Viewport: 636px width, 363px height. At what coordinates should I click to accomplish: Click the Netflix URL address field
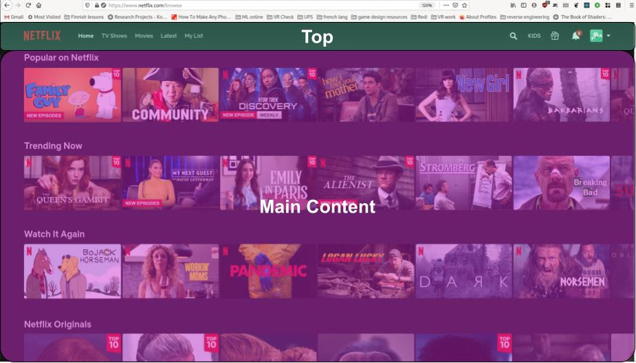point(260,5)
